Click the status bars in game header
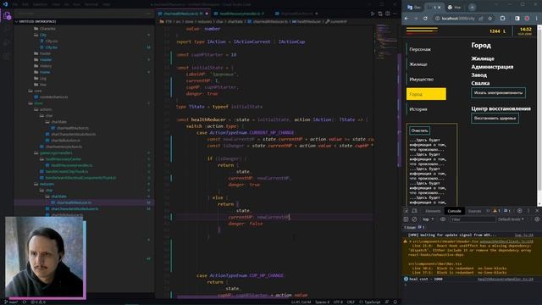This screenshot has width=542, height=305. pyautogui.click(x=422, y=31)
